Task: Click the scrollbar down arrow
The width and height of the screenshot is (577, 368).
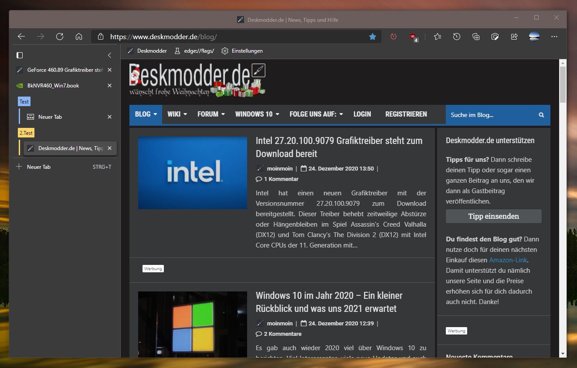Action: point(563,354)
